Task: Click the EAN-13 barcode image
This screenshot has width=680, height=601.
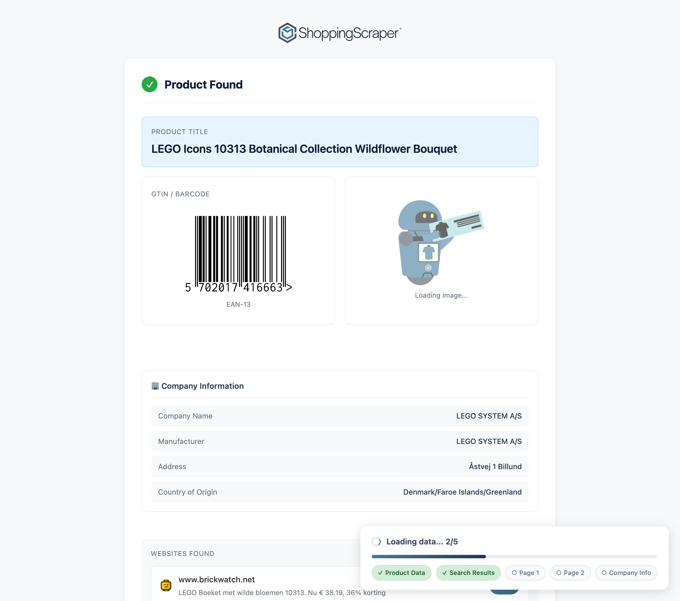Action: (239, 254)
